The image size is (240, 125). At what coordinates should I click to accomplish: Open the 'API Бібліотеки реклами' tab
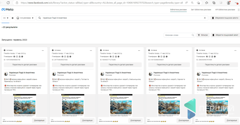(x=225, y=10)
